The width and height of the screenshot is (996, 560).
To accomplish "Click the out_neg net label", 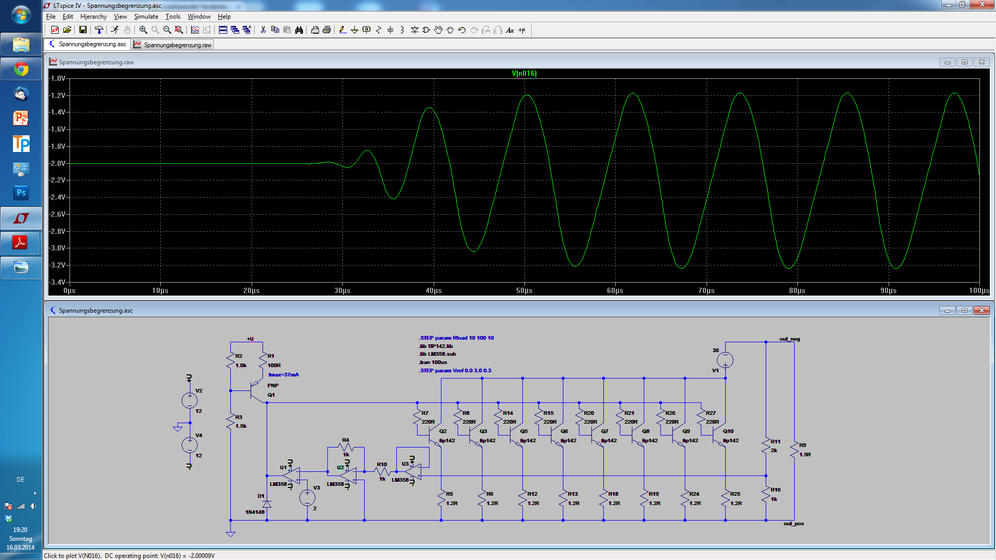I will point(790,339).
